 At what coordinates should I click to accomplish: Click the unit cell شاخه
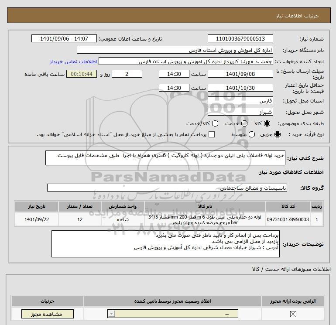click(x=123, y=219)
